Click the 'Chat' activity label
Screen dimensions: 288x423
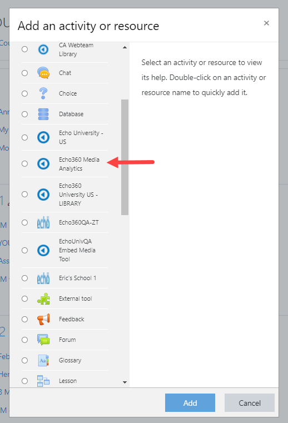65,73
